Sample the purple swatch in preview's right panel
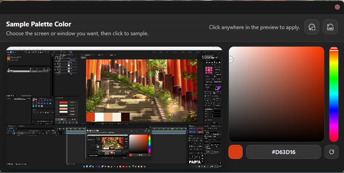The height and width of the screenshot is (173, 344). (218, 88)
